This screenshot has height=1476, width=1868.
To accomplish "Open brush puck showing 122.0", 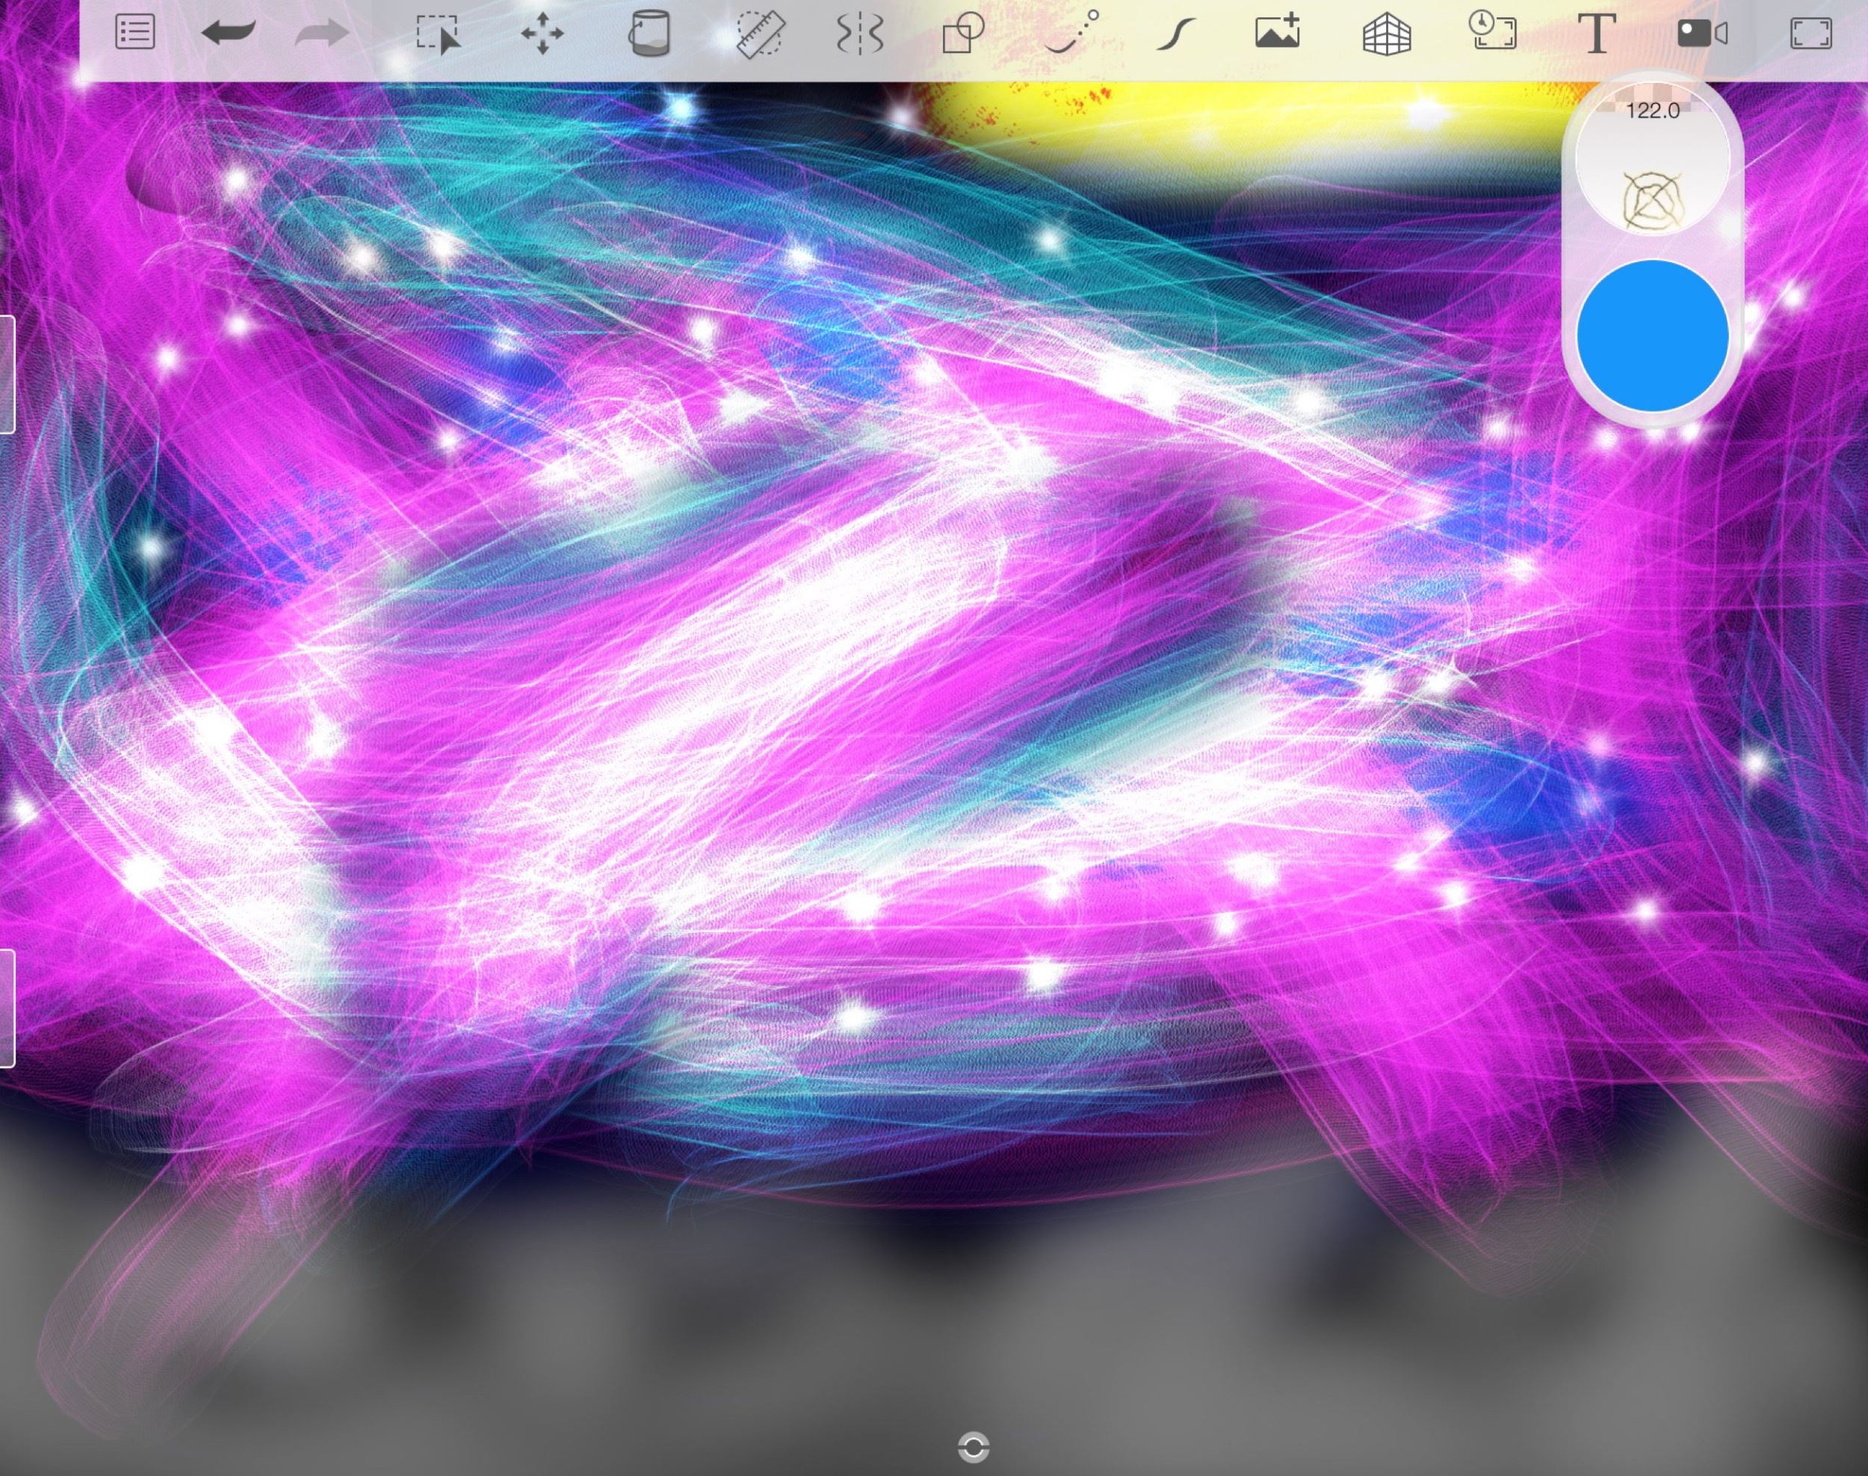I will 1653,160.
